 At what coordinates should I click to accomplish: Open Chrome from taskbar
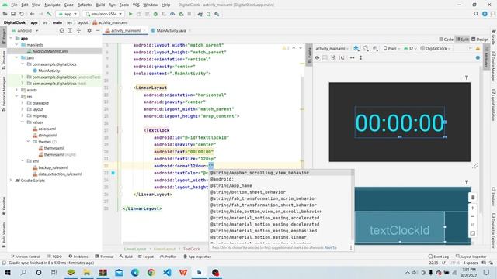coord(151,272)
